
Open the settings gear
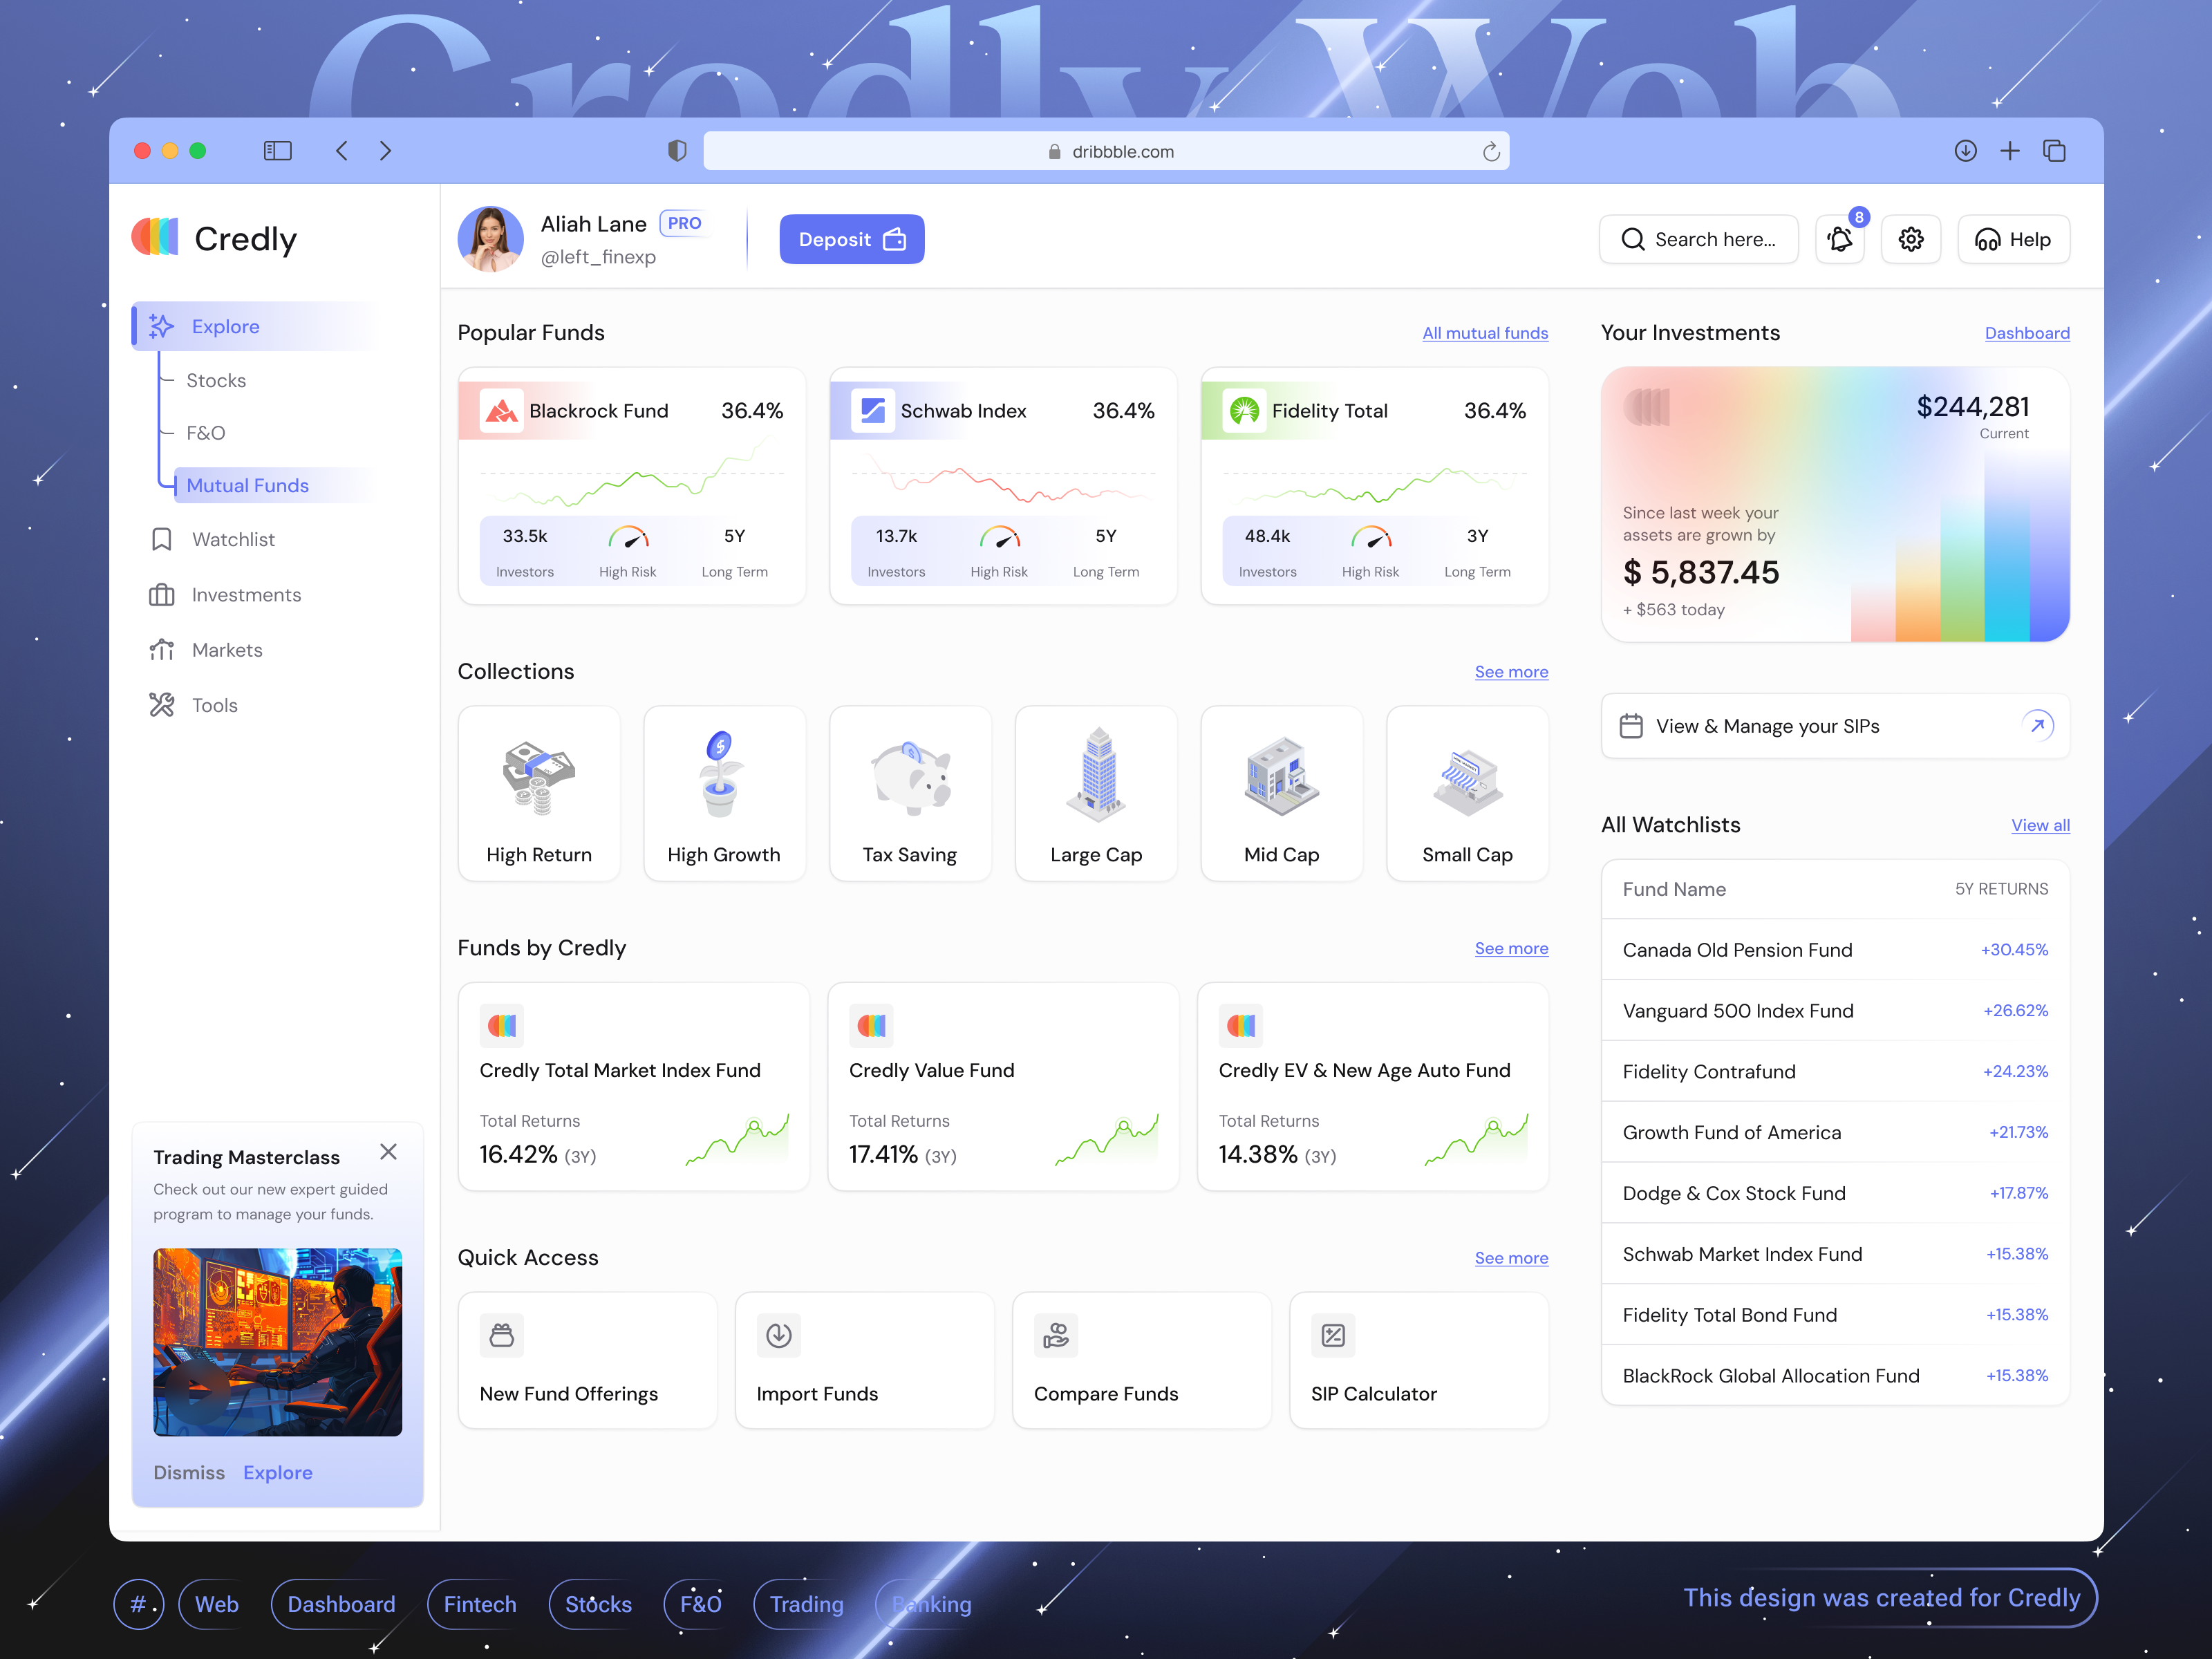(x=1911, y=239)
